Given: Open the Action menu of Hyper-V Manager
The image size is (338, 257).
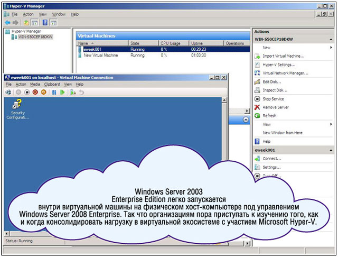Looking at the screenshot, I should click(x=28, y=14).
